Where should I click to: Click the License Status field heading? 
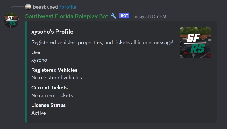48,105
